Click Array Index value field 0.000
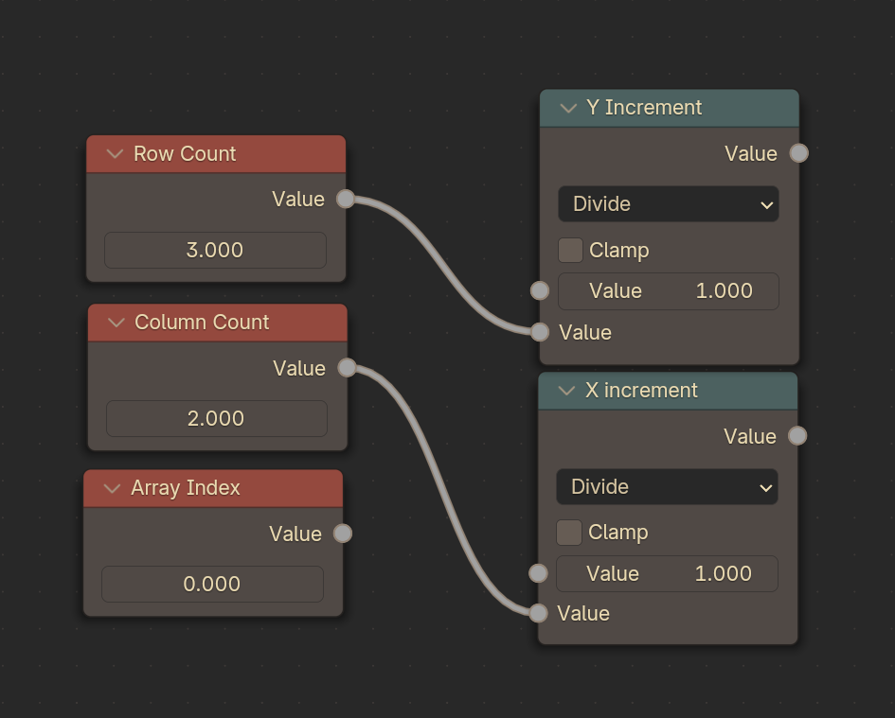The image size is (895, 718). click(x=212, y=584)
